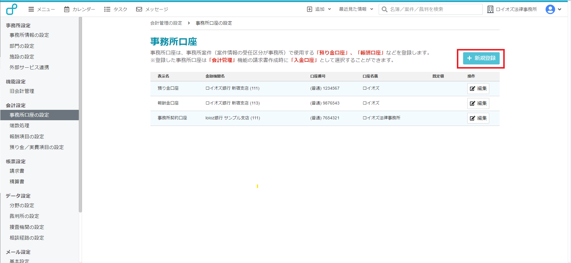
Task: Open the メッセージ envelope icon
Action: 139,9
